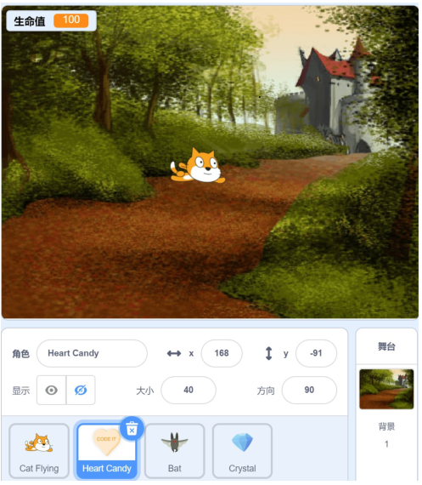The image size is (422, 485).
Task: Click the horizontal arrows x icon
Action: tap(174, 353)
